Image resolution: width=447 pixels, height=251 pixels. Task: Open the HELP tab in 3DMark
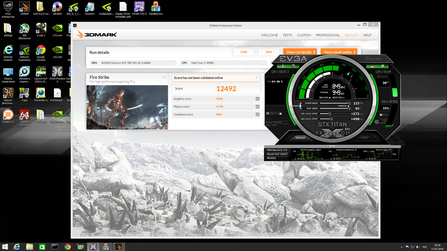click(x=367, y=35)
